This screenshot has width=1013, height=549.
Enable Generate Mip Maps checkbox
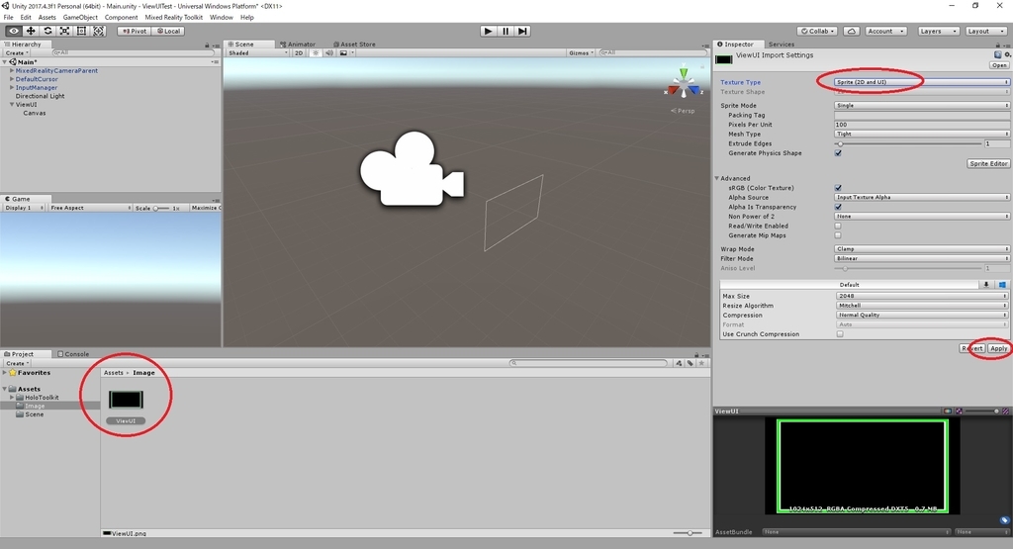(x=838, y=235)
